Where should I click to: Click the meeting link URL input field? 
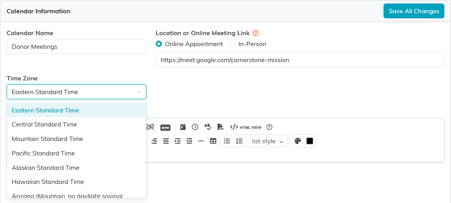tap(300, 60)
